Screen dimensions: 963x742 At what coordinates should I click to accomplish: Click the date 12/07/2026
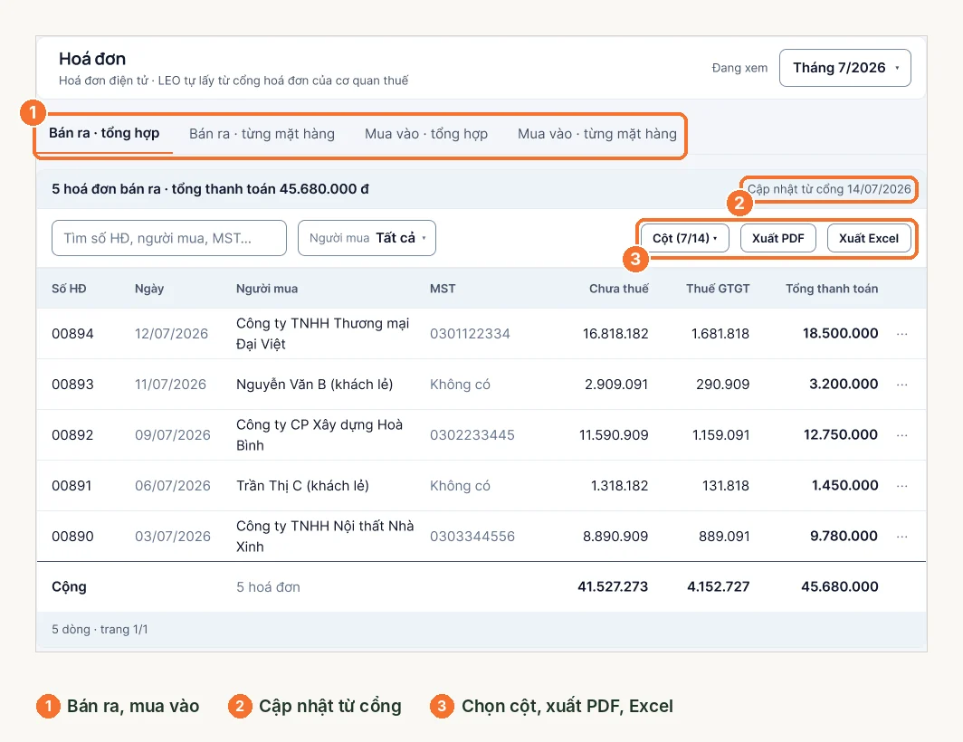pyautogui.click(x=171, y=334)
